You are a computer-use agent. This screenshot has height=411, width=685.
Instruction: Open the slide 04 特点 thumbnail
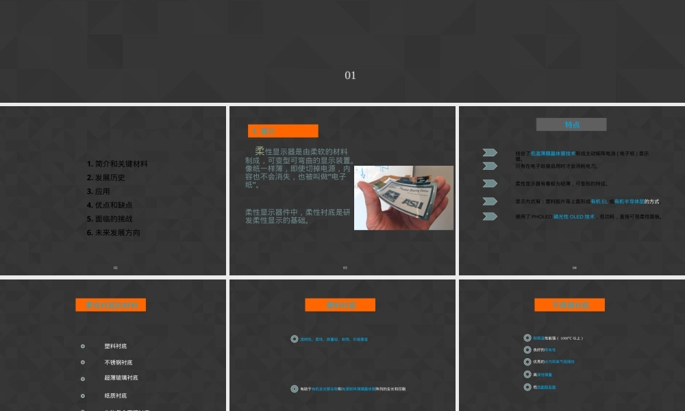click(x=572, y=190)
